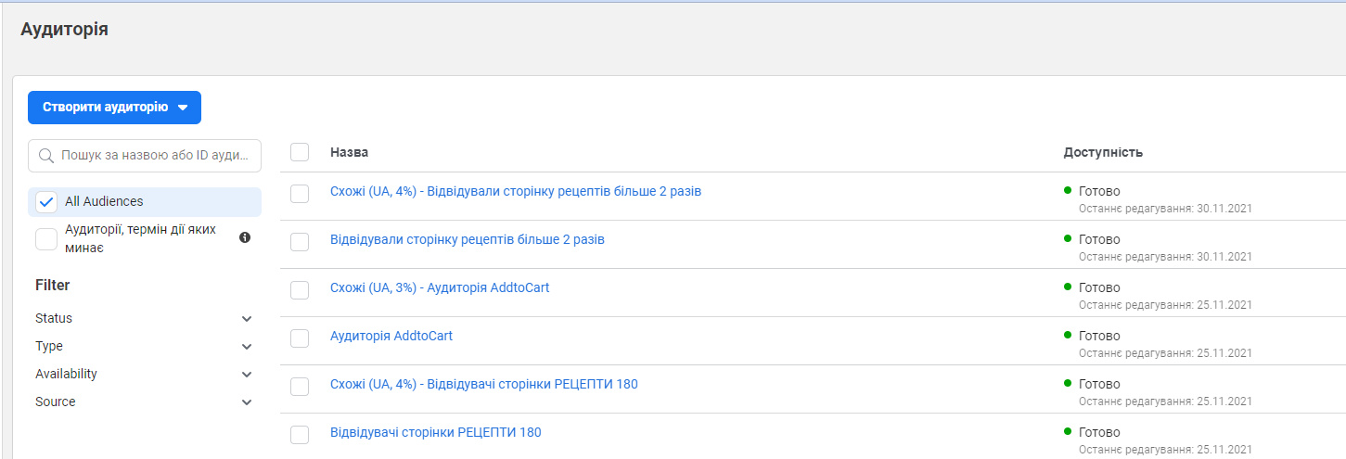Click the Доступність column header

[x=1103, y=152]
